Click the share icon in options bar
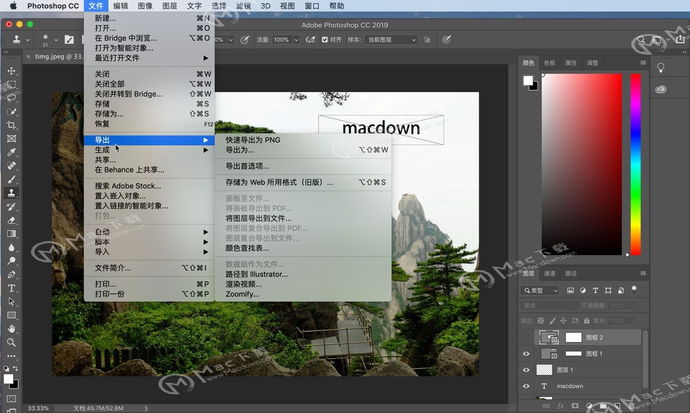690x413 pixels. (680, 39)
